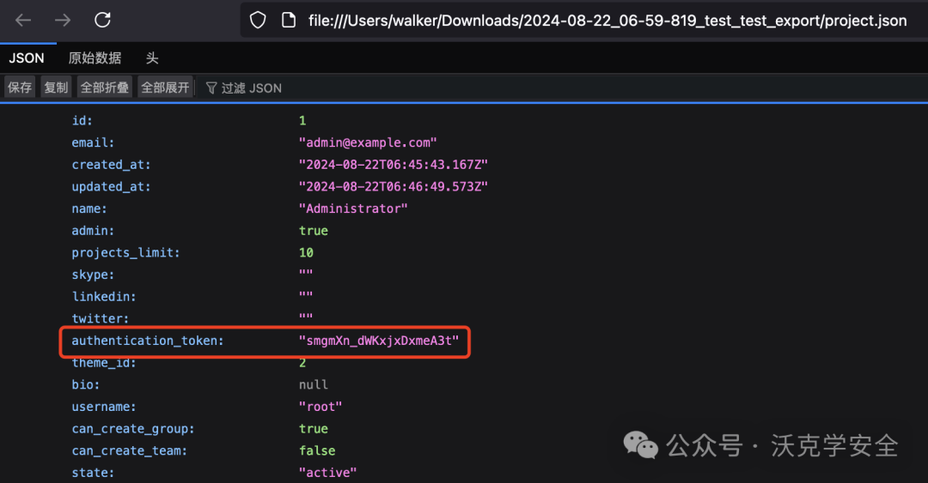Select the twitter key

click(x=100, y=318)
